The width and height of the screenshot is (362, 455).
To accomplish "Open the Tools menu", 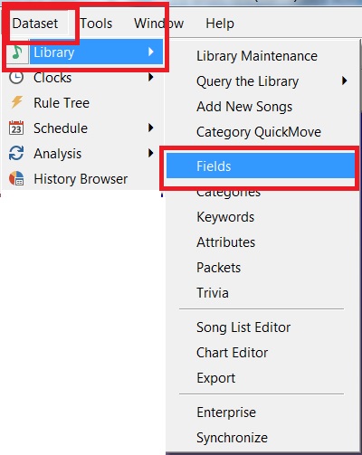I will (x=96, y=24).
